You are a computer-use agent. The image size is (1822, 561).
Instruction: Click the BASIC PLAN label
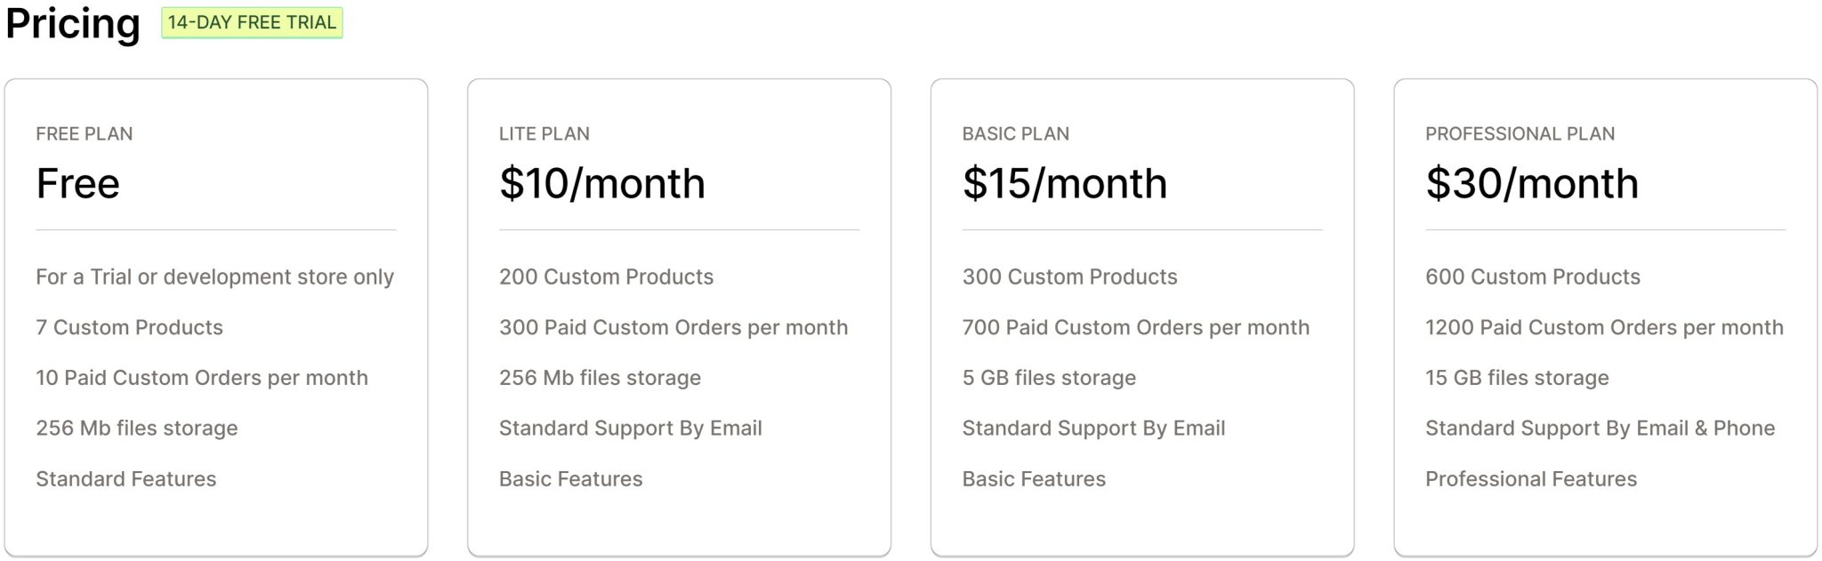point(1016,133)
